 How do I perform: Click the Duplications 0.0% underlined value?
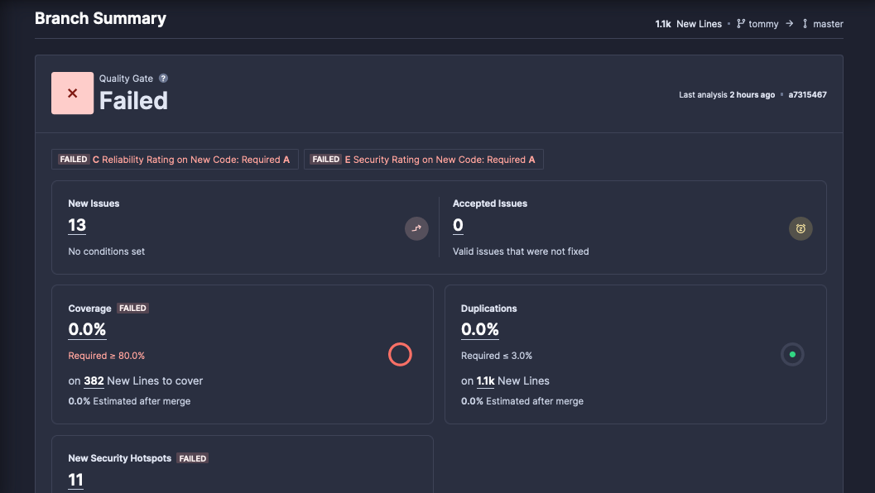click(x=480, y=329)
